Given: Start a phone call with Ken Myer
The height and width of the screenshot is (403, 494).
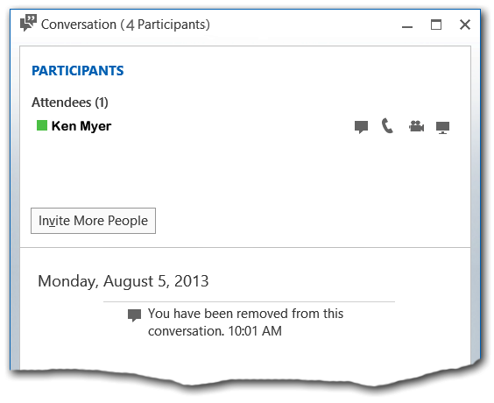Looking at the screenshot, I should (387, 126).
